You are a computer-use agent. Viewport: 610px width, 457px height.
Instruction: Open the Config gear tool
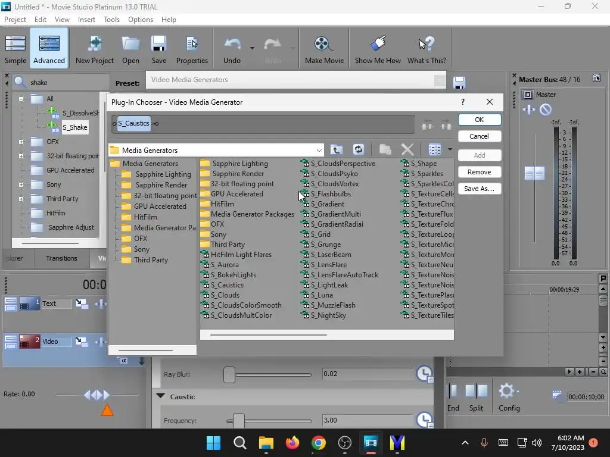click(509, 397)
